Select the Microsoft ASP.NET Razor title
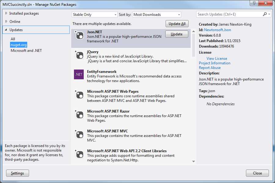This screenshot has width=275, height=183. click(108, 111)
